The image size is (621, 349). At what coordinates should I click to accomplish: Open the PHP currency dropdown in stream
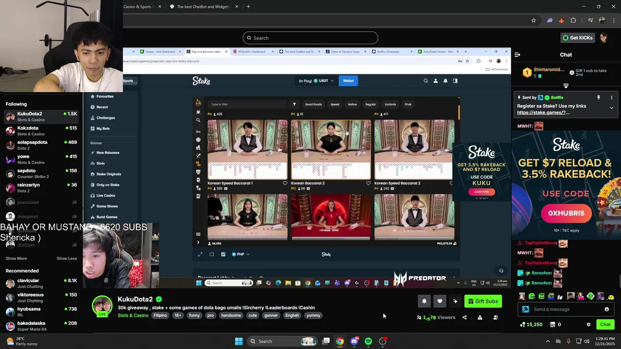coord(241,254)
